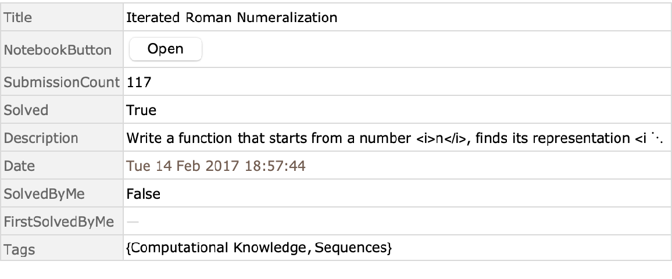Click the Open notebook button

click(165, 49)
